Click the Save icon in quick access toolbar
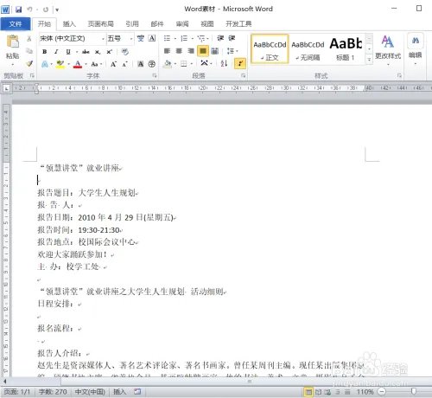 pyautogui.click(x=19, y=10)
